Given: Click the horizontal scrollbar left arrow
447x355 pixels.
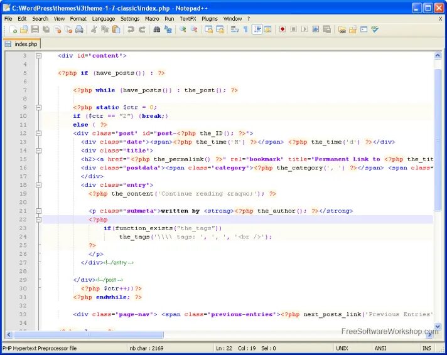Looking at the screenshot, I should (9, 334).
